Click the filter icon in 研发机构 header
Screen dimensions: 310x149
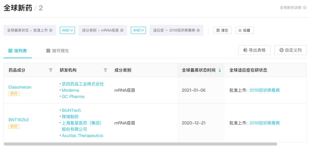pos(105,70)
